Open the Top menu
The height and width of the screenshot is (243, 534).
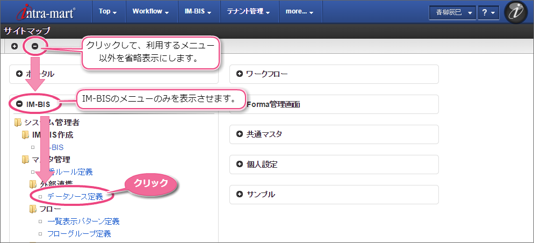(108, 12)
